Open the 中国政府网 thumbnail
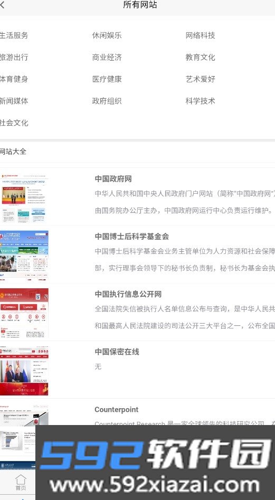The height and width of the screenshot is (500, 275). point(24,197)
